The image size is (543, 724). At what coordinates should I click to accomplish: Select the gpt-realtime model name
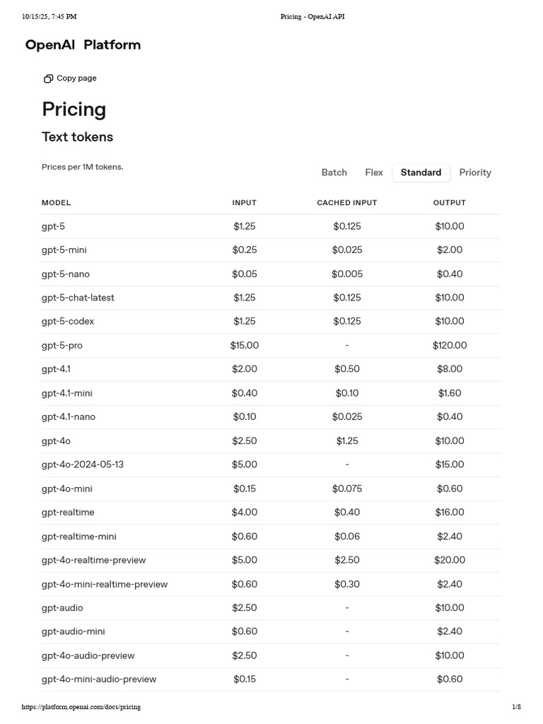(x=68, y=512)
